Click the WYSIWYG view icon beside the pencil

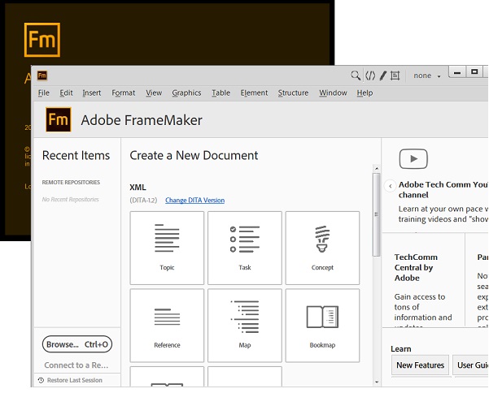point(395,76)
